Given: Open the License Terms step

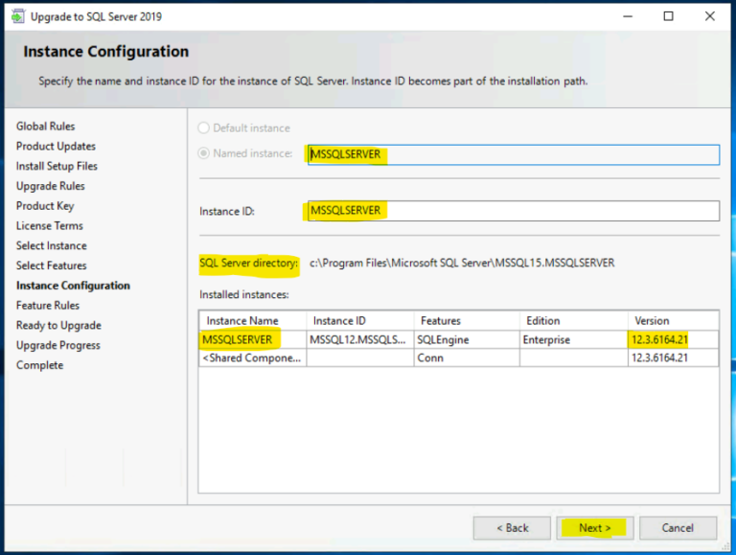Looking at the screenshot, I should click(x=49, y=226).
